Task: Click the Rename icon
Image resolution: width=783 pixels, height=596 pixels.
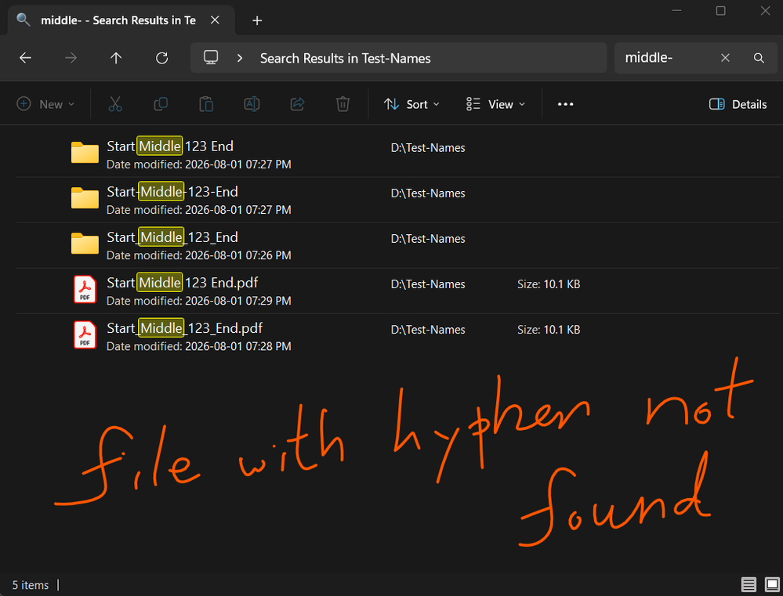Action: tap(252, 104)
